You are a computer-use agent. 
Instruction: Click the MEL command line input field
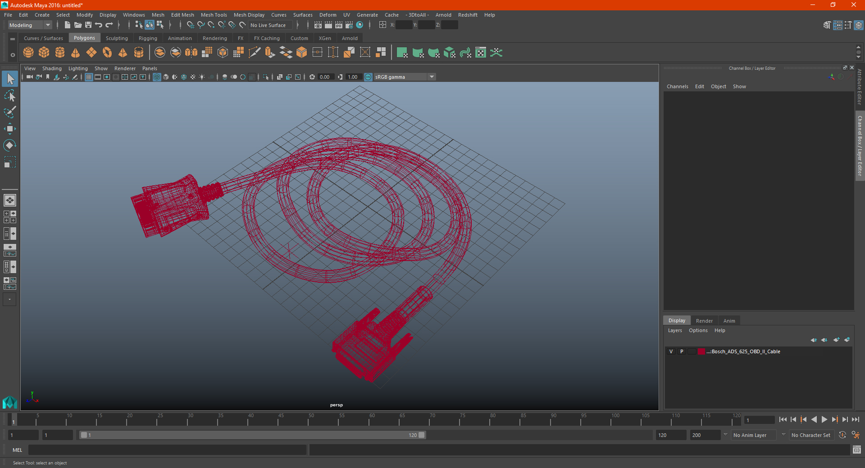[x=167, y=450]
